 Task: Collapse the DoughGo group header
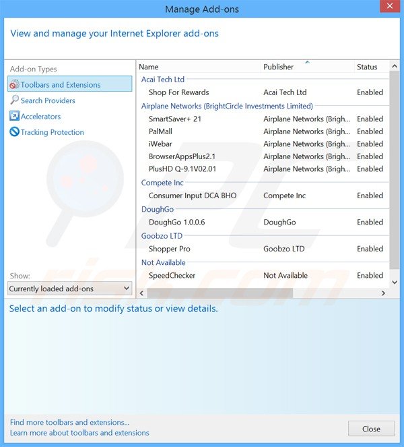click(x=157, y=209)
